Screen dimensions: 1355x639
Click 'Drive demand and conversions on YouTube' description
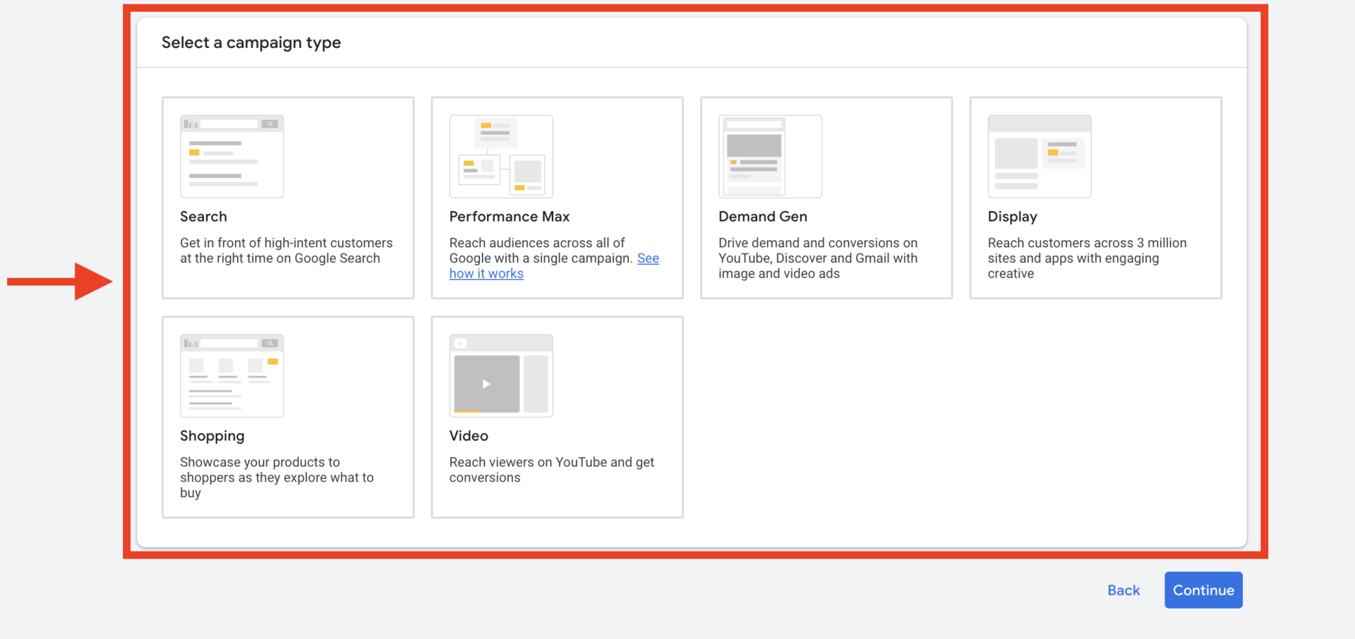click(x=818, y=258)
